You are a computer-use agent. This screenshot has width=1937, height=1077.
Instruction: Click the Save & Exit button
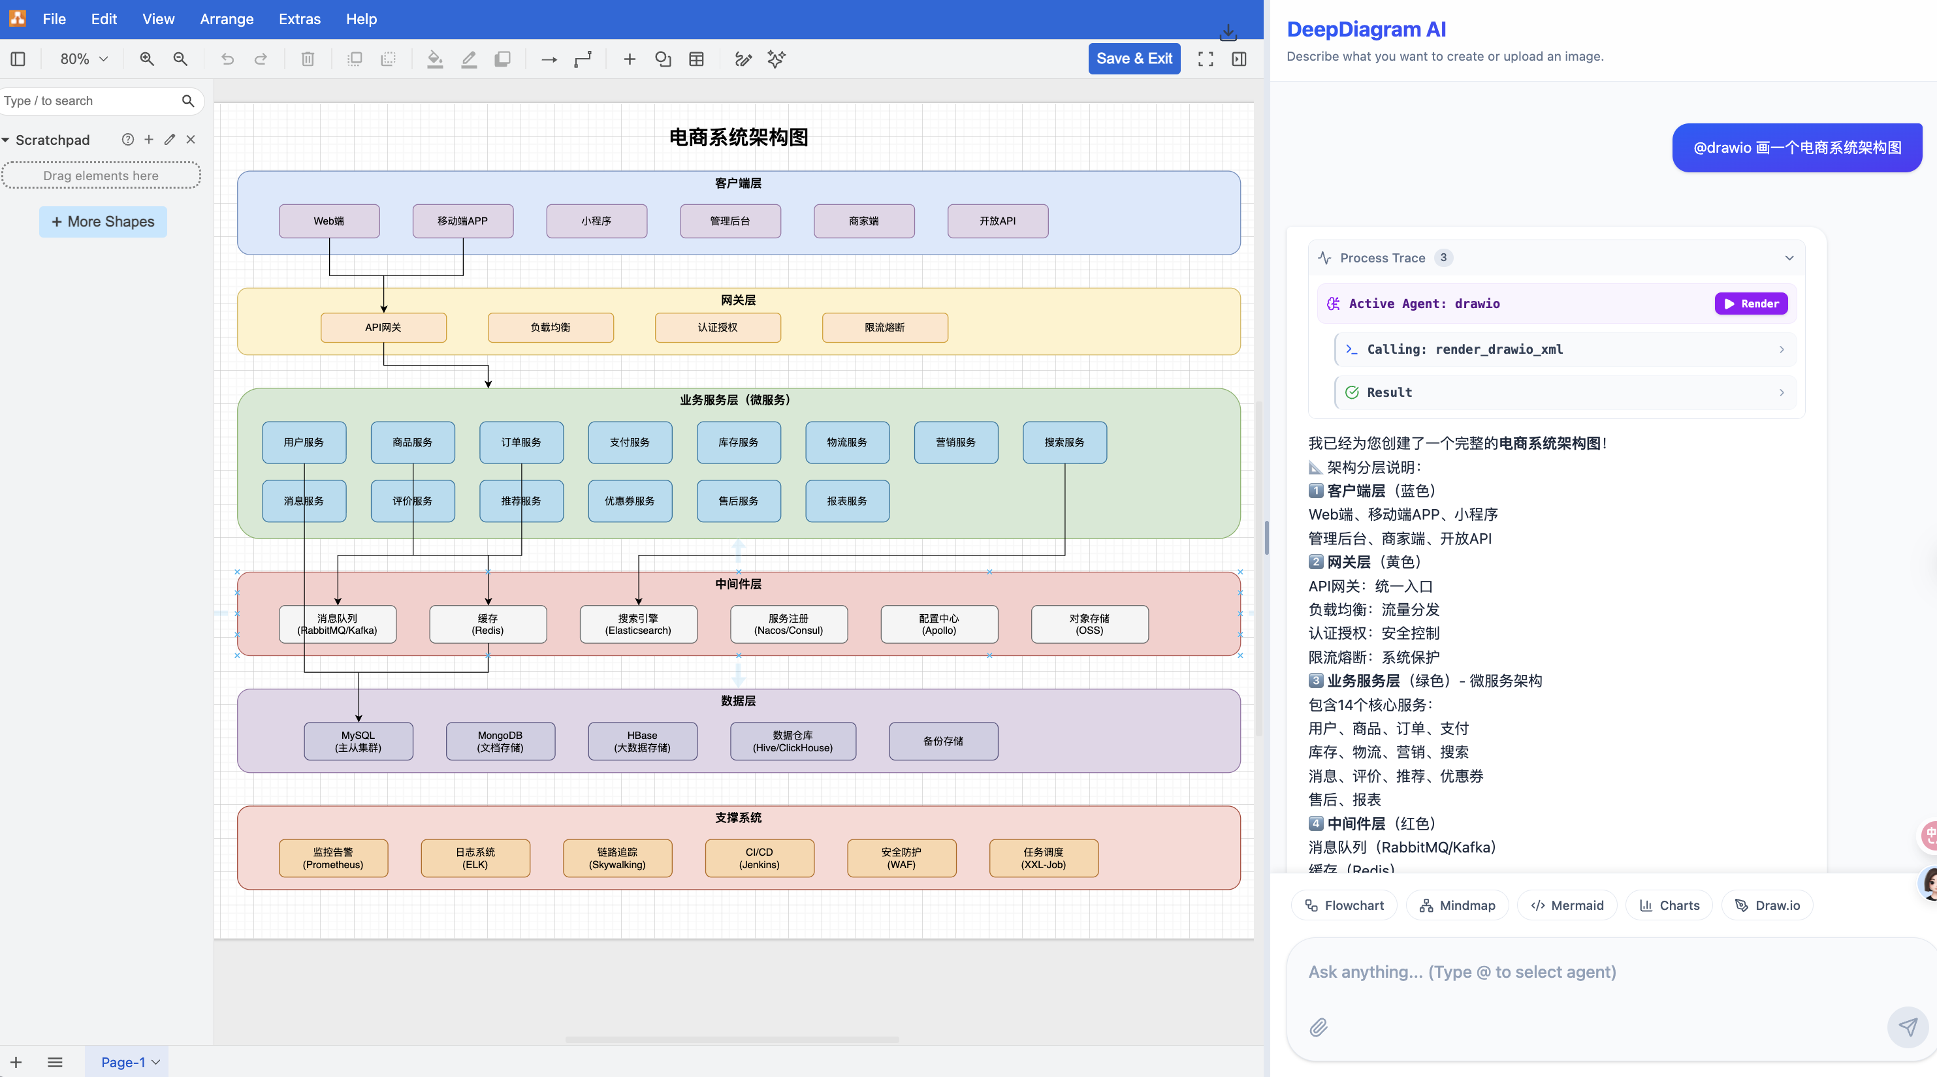1134,59
